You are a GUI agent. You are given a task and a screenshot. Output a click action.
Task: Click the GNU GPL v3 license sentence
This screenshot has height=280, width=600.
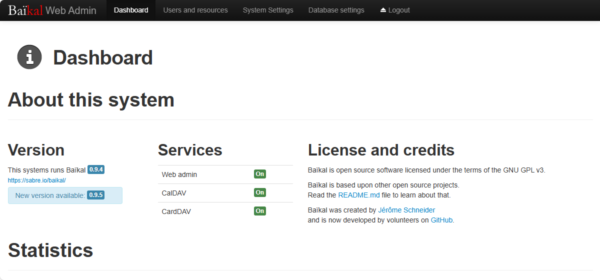426,170
